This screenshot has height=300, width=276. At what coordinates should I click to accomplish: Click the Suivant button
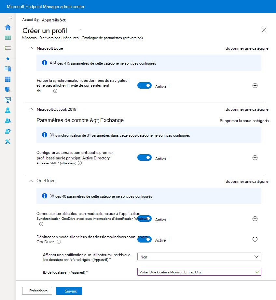pyautogui.click(x=69, y=291)
